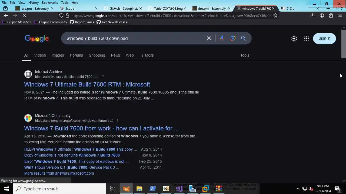Screen dimensions: 346x194
Task: Start a search by voice microphone
Action: (x=222, y=38)
